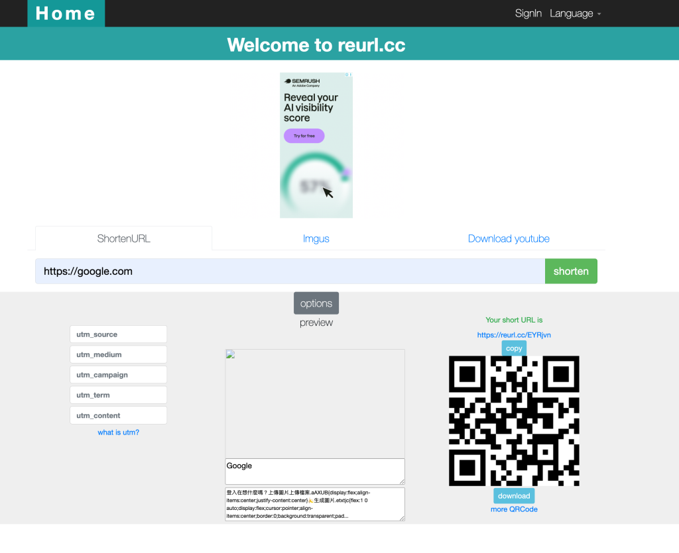Viewport: 679px width, 553px height.
Task: Click into utm_term field
Action: click(x=118, y=395)
